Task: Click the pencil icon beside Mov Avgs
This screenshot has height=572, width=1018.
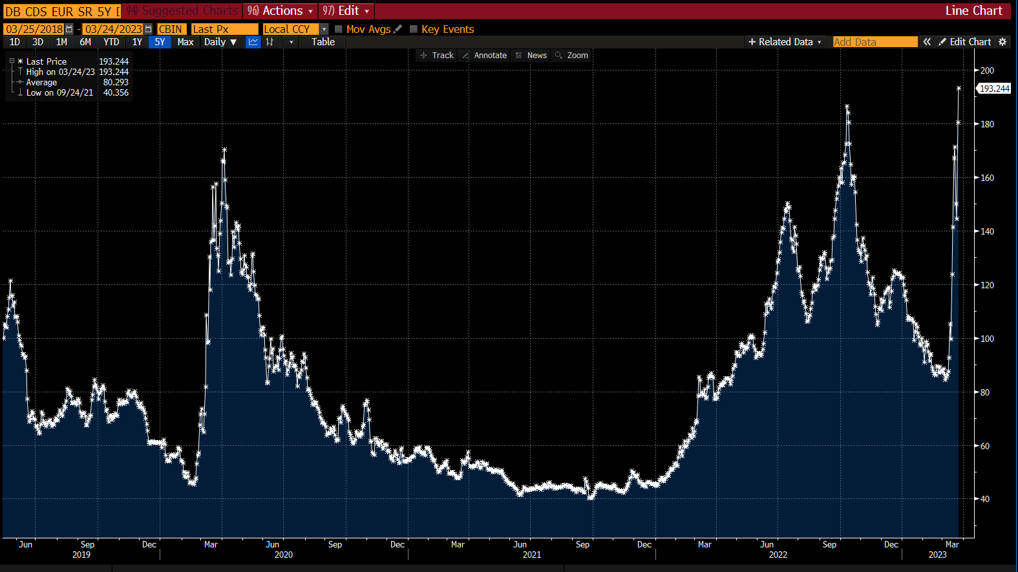Action: [x=398, y=29]
